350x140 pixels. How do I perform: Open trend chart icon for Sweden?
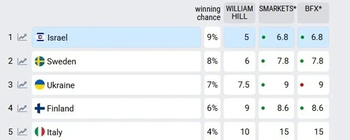(x=22, y=61)
